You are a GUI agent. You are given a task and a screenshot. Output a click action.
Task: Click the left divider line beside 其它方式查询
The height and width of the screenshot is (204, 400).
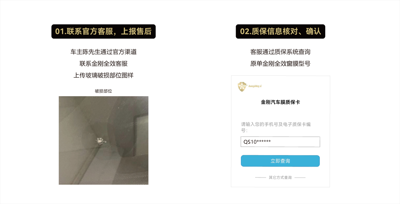click(x=261, y=178)
